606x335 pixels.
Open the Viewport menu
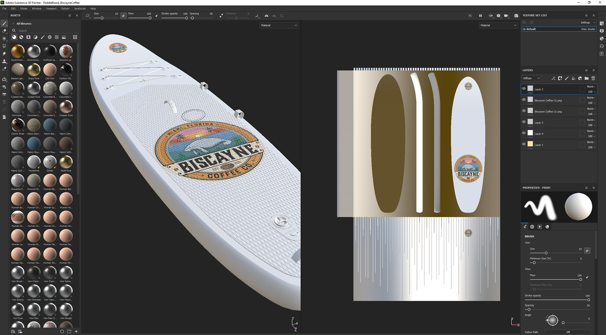(x=51, y=9)
